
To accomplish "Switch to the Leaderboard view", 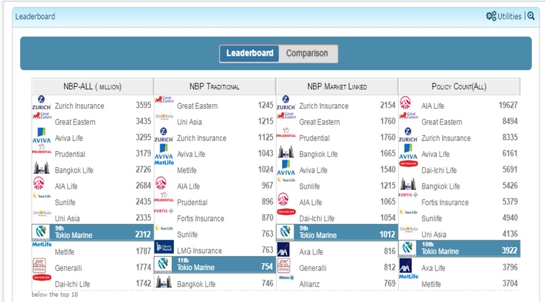I will [x=249, y=54].
